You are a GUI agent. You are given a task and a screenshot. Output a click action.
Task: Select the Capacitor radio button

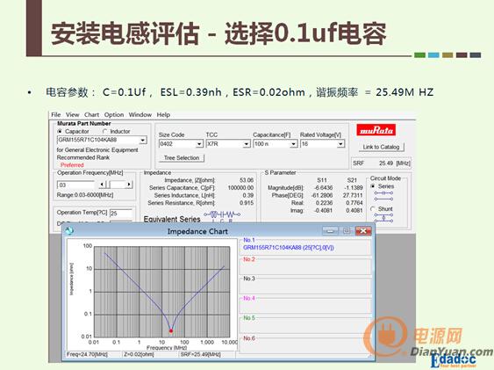(60, 131)
